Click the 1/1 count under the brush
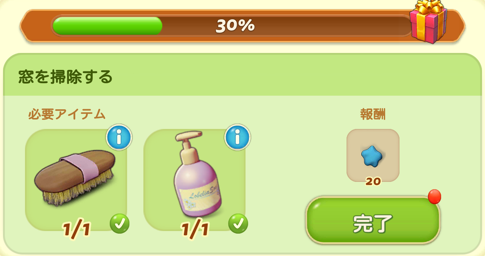Image resolution: width=485 pixels, height=256 pixels. click(x=77, y=230)
